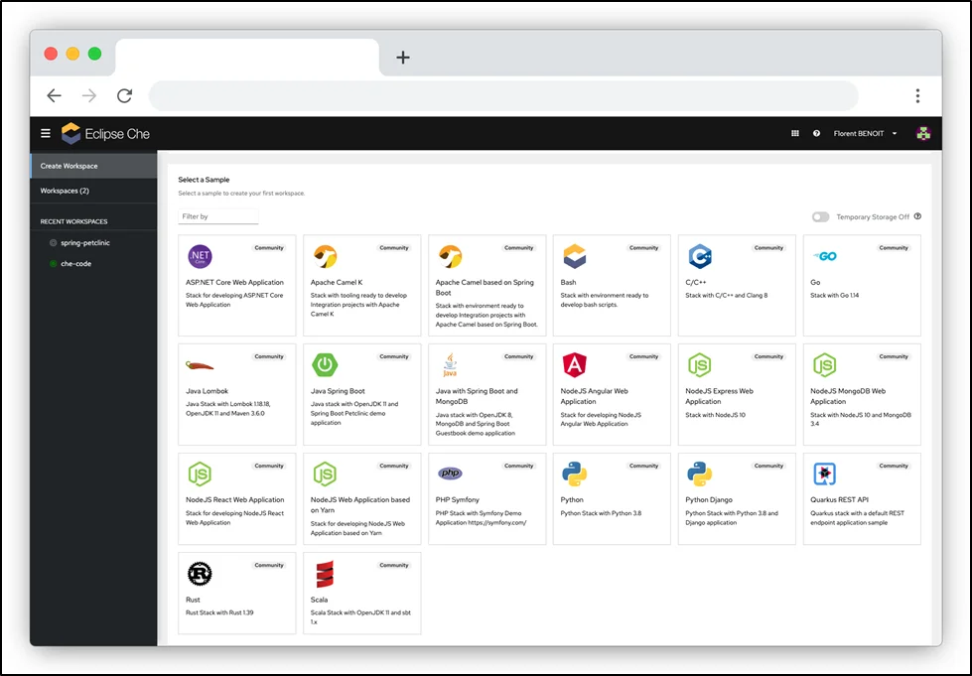Click NodeJS Yarn Web Application icon
Screen dimensions: 972x676
(325, 474)
